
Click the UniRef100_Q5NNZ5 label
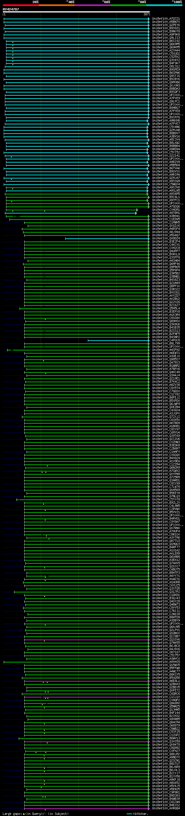(166, 706)
